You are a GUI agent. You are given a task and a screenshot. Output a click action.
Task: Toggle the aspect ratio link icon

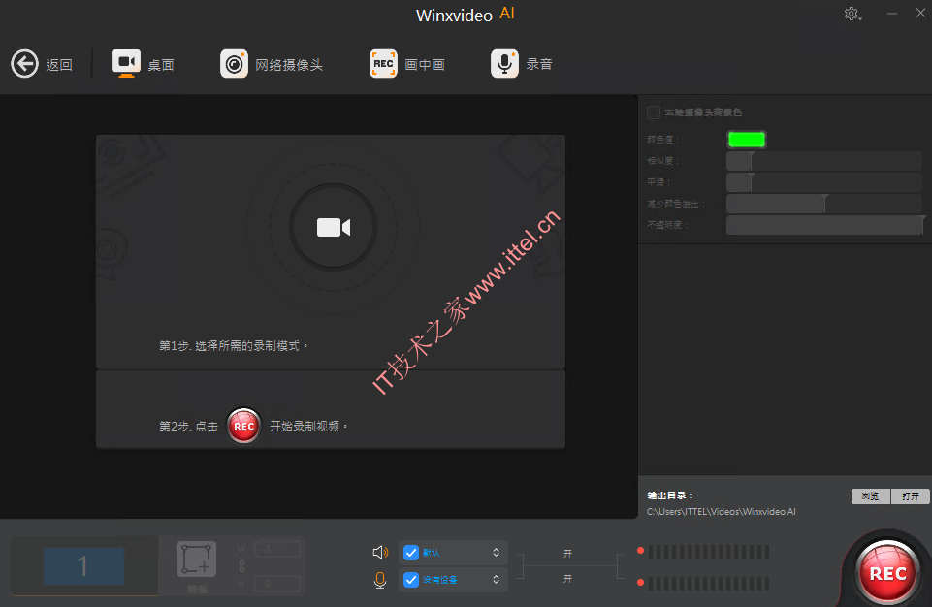pos(241,566)
